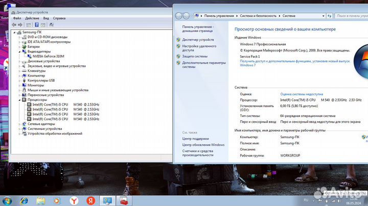Click the blue Help question mark toolbar icon

pos(37,24)
